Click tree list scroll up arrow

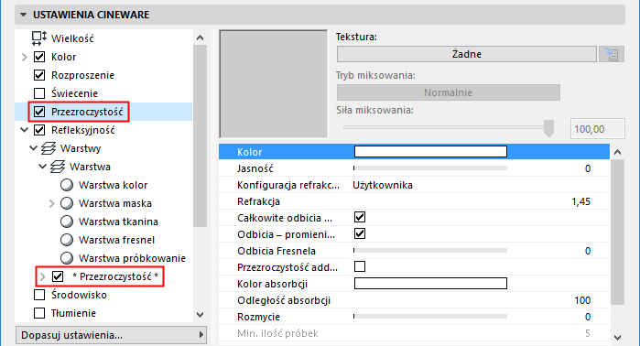(x=200, y=38)
